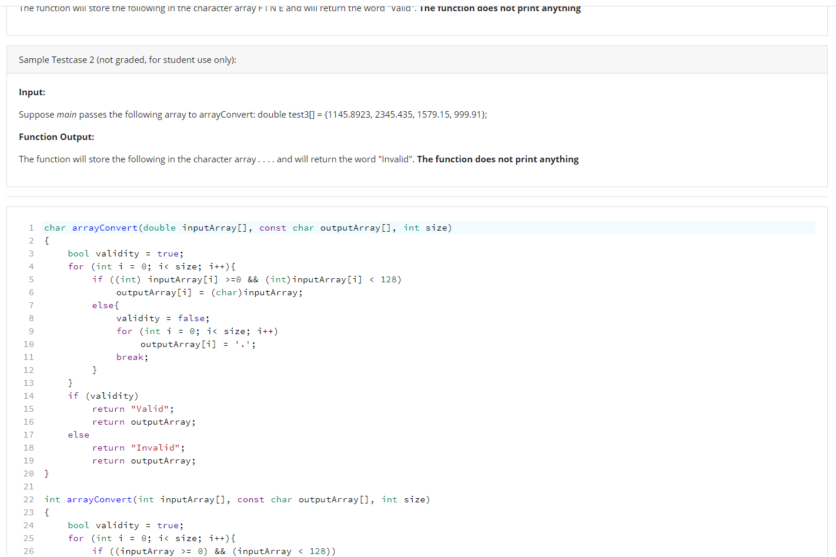The image size is (836, 557).
Task: Click the for loop on code line 4
Action: click(152, 266)
